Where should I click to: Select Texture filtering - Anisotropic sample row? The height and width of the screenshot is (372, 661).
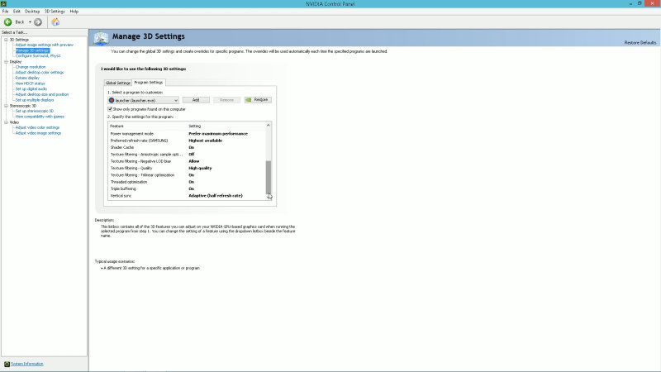[x=187, y=155]
